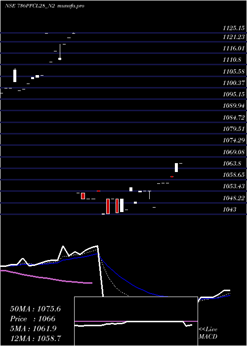
Task: Click the 1053.43 price level label
Action: 234,186
